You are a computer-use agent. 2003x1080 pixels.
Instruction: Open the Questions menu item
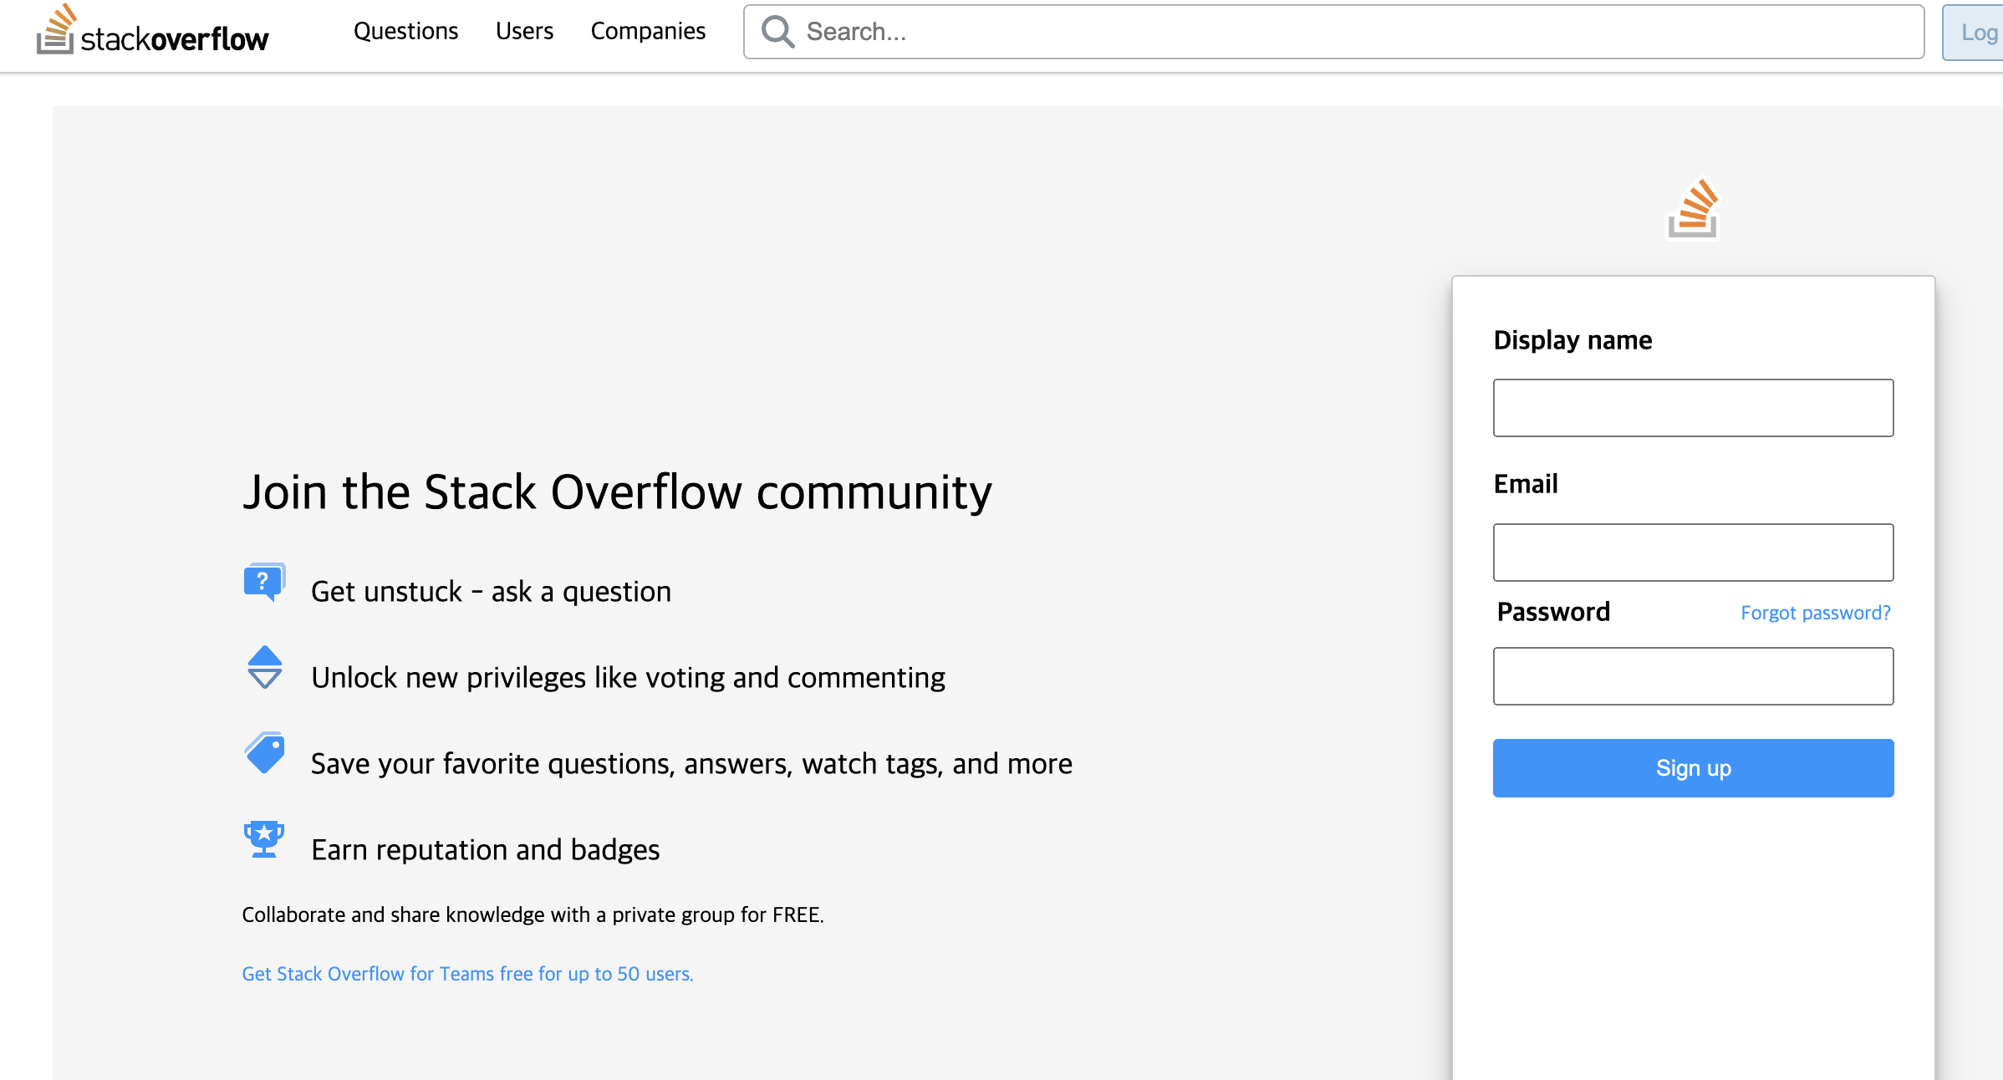(405, 32)
